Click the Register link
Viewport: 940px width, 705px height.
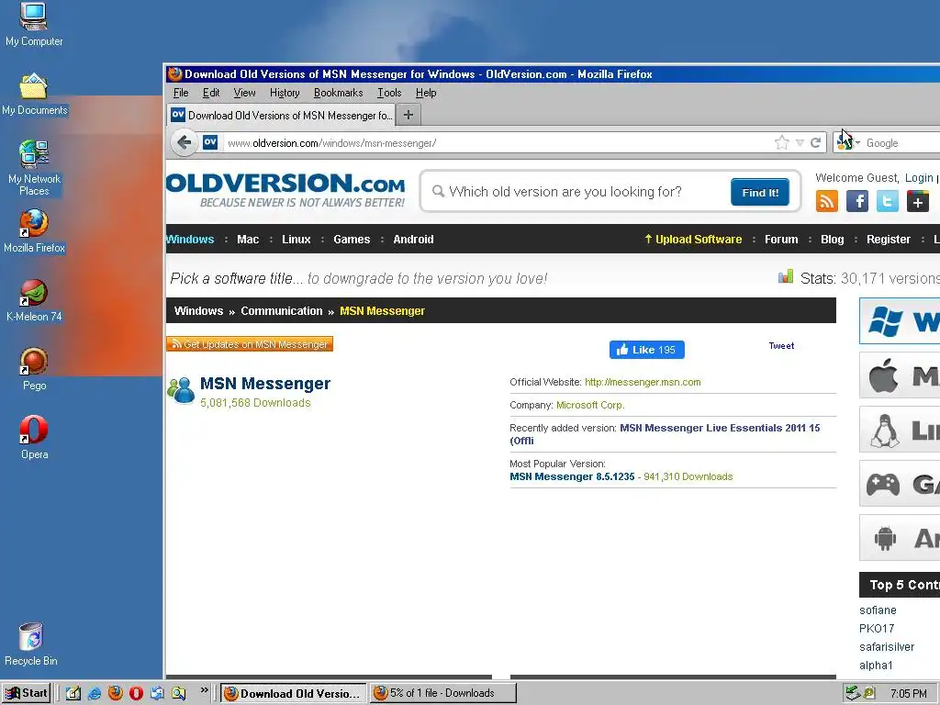pos(889,240)
